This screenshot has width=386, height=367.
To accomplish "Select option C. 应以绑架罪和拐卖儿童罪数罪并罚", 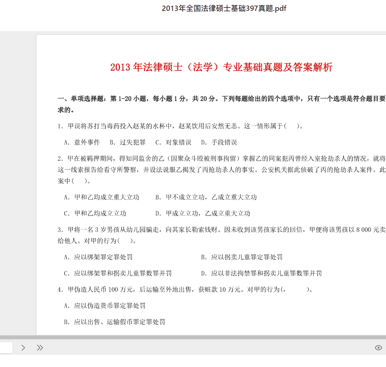I will pos(118,273).
